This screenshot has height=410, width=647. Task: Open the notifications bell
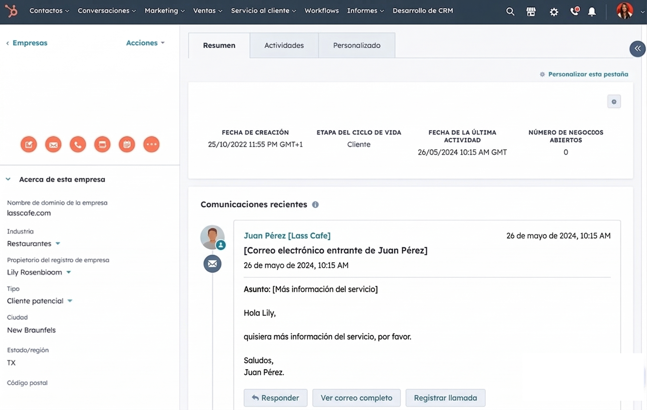(592, 11)
